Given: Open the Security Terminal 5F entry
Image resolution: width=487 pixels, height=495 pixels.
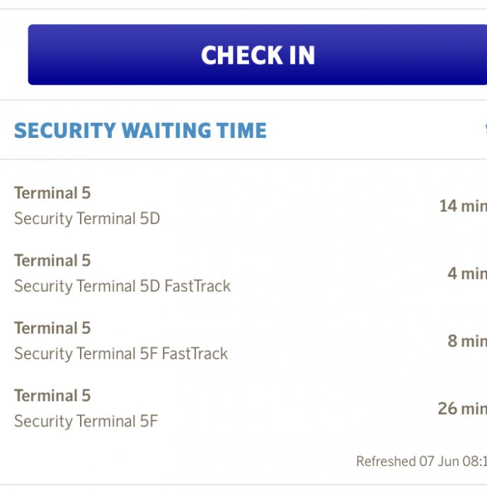Looking at the screenshot, I should (x=86, y=421).
